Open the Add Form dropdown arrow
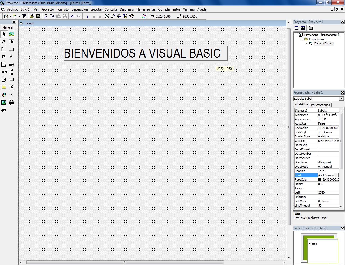The height and width of the screenshot is (265, 345). click(19, 16)
